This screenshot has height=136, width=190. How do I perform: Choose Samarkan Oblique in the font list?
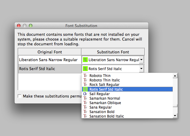click(x=105, y=103)
